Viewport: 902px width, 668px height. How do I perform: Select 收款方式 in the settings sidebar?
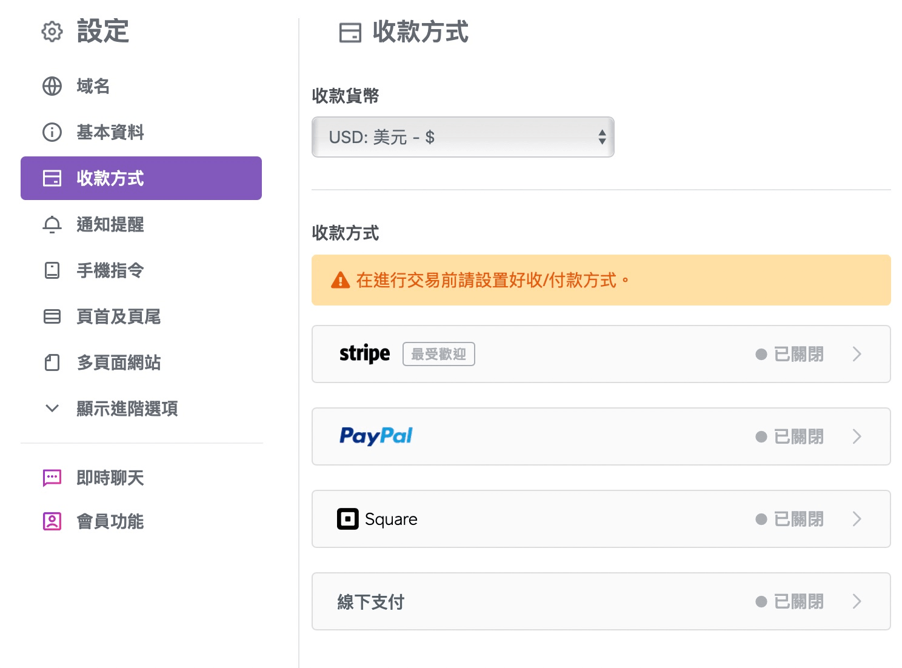[x=141, y=178]
